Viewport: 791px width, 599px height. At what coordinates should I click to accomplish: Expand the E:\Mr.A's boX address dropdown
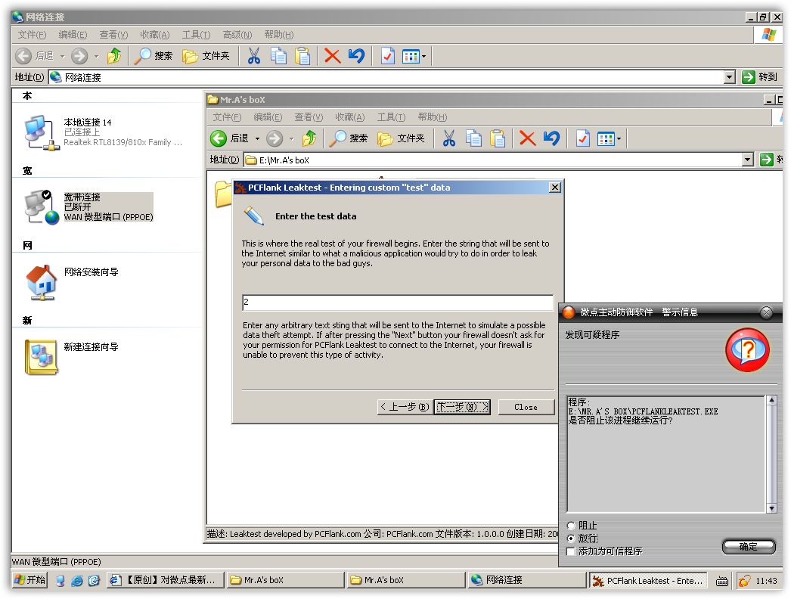point(748,160)
